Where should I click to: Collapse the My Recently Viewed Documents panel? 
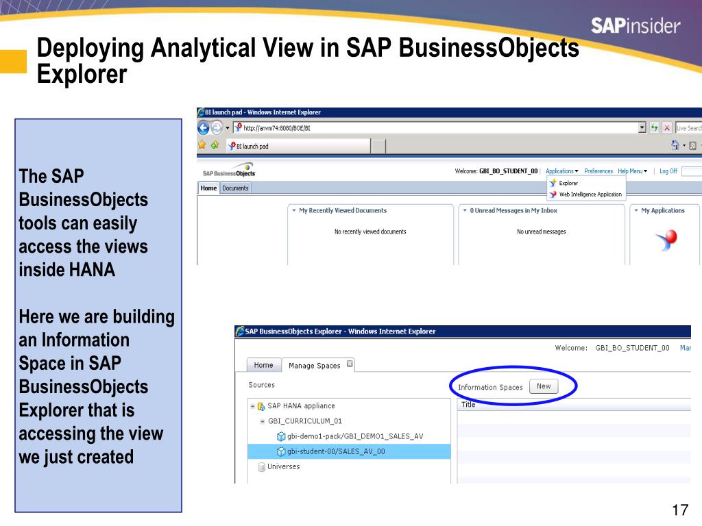(294, 210)
